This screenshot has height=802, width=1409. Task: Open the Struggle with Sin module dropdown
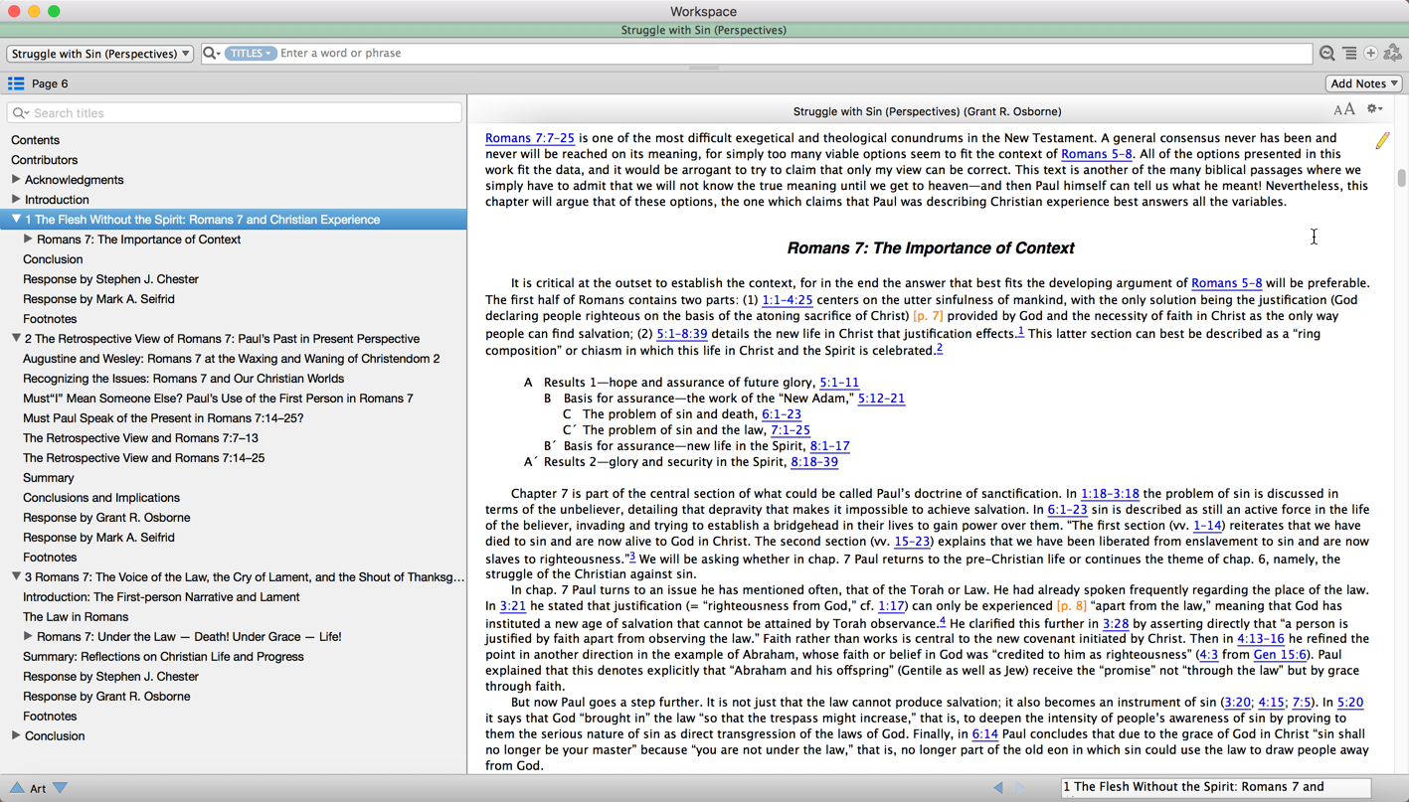click(99, 54)
